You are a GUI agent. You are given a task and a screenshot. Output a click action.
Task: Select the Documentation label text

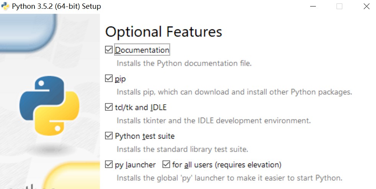pos(142,50)
